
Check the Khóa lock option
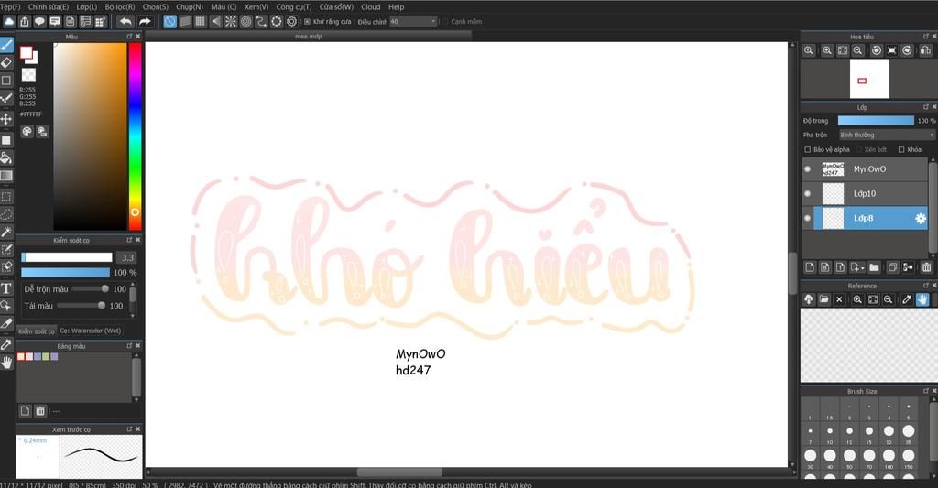pos(901,149)
